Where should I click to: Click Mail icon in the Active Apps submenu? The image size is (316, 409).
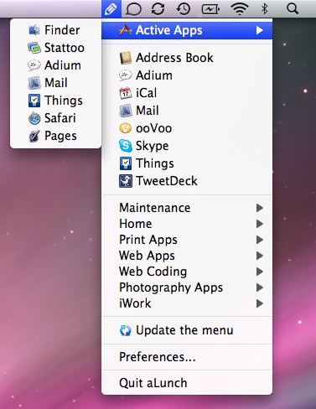coord(34,83)
